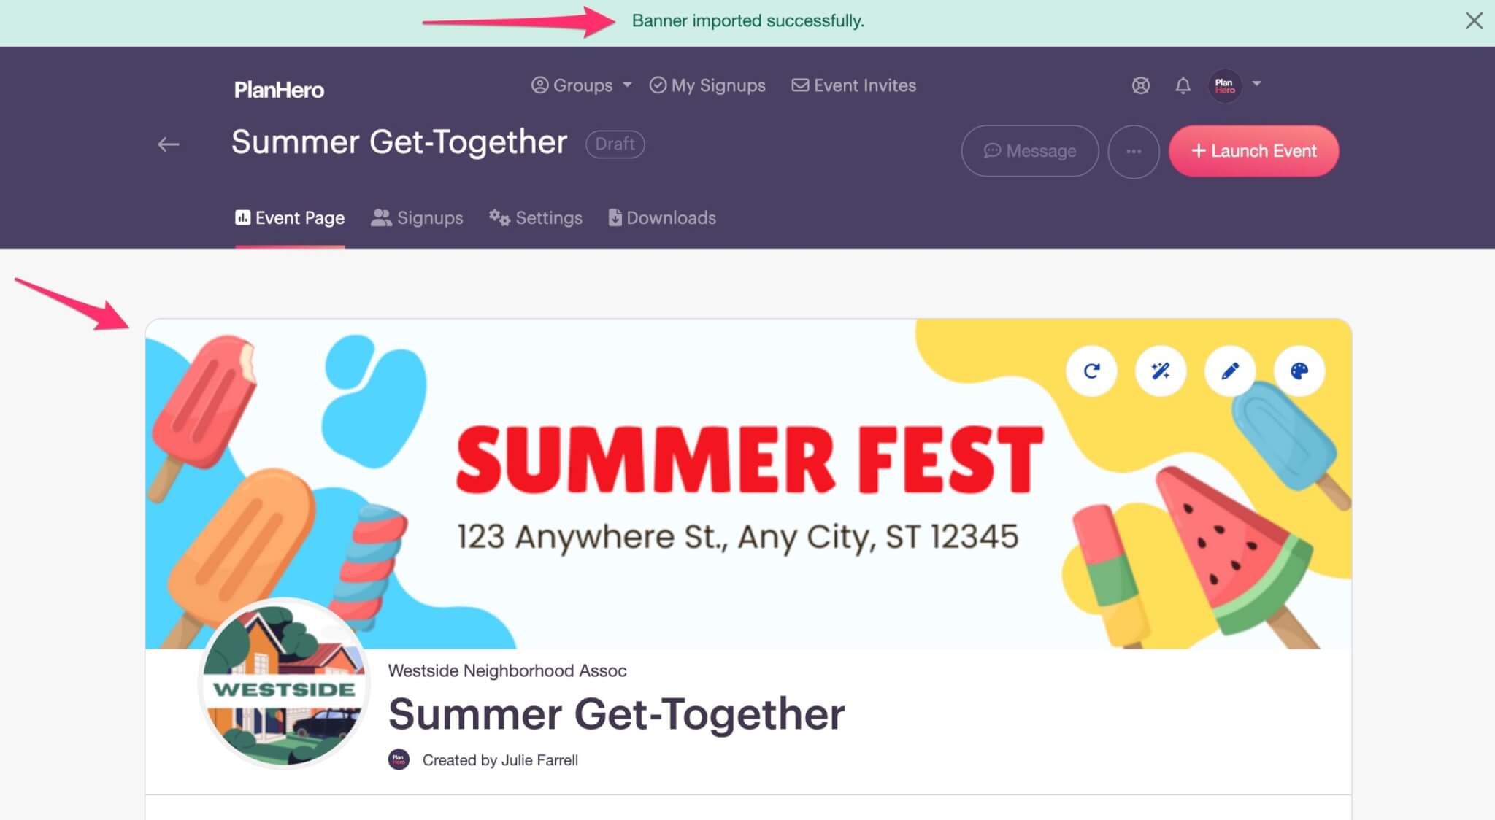
Task: Open the notifications bell
Action: point(1182,85)
